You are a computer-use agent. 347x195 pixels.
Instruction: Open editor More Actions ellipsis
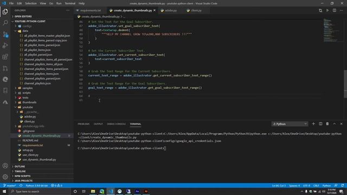coord(341,10)
